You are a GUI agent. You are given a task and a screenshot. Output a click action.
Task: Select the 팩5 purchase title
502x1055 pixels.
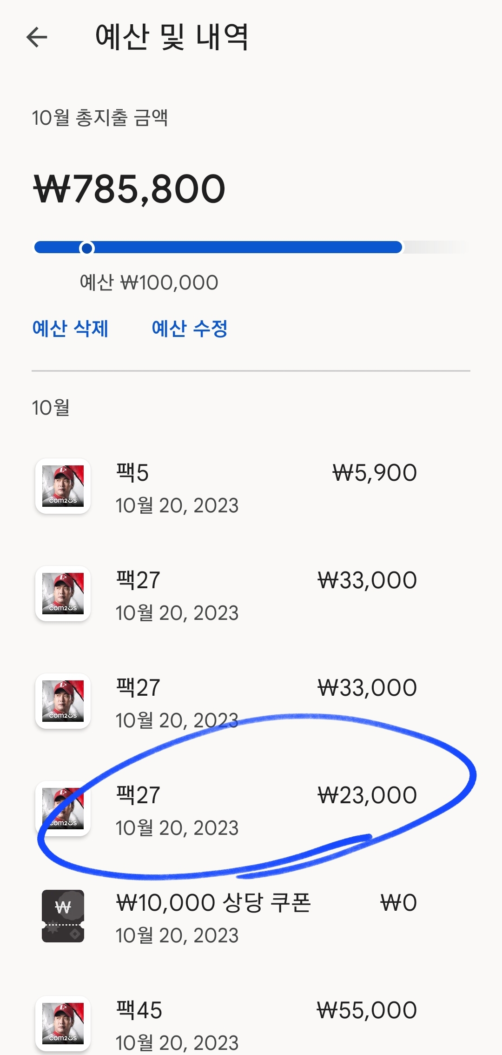tap(132, 473)
